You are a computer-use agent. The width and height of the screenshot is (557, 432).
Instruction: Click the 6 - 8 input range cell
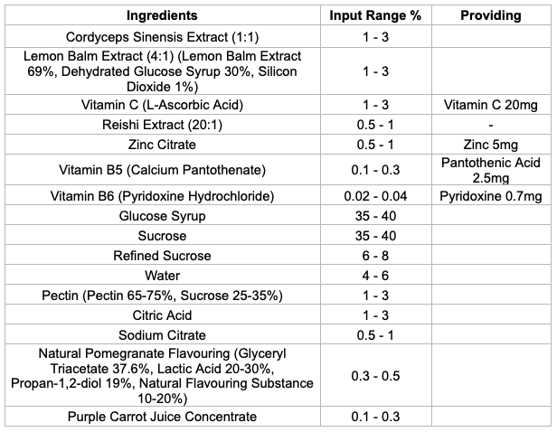(x=375, y=256)
